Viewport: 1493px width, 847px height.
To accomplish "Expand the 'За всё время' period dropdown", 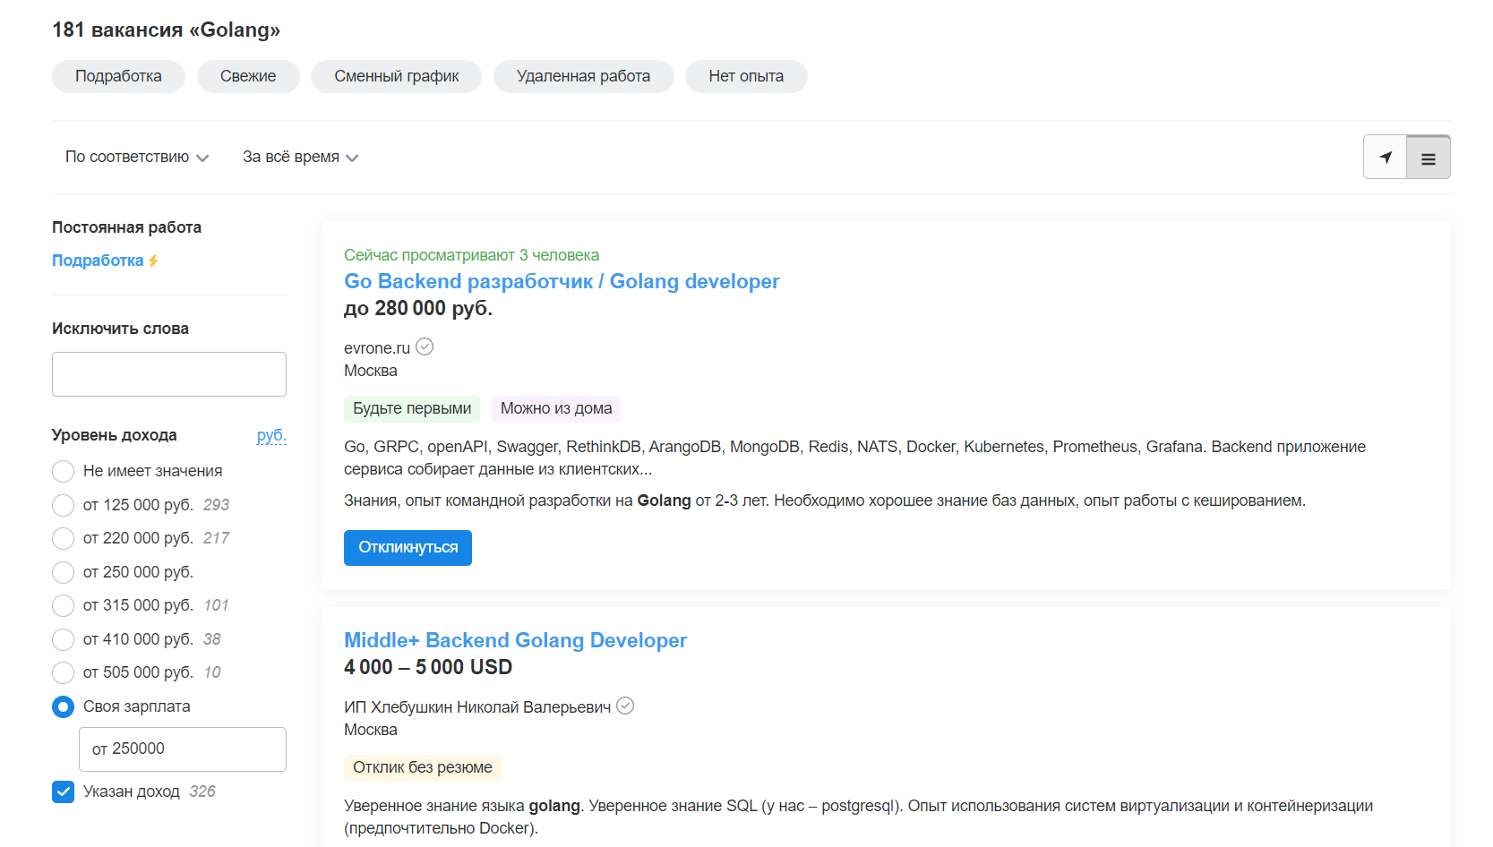I will 300,158.
